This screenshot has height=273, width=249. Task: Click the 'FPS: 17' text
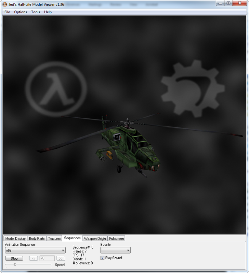click(x=78, y=255)
